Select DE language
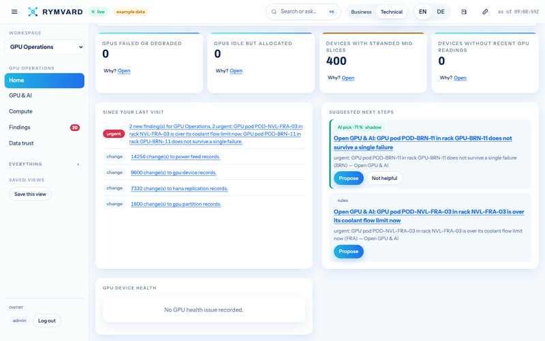Screen dimensions: 545x341 coord(441,12)
